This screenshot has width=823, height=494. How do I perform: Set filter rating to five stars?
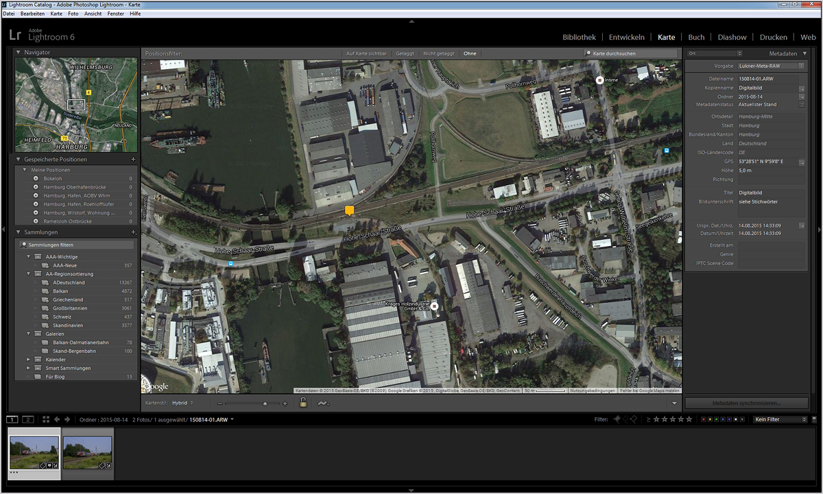pos(689,419)
